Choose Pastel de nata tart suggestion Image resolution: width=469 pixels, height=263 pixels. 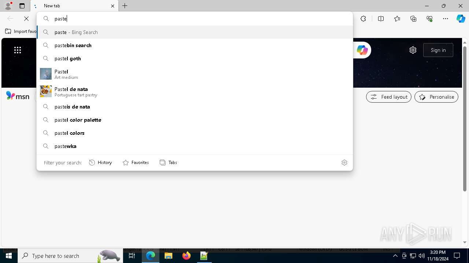(x=195, y=92)
